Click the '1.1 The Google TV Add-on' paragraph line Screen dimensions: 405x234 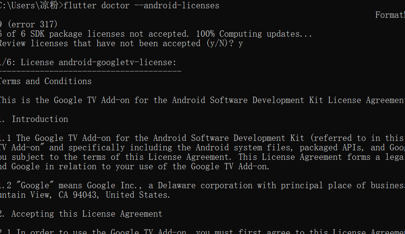point(202,138)
